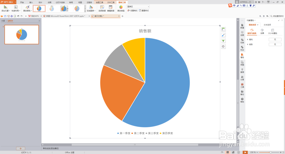Screen dimensions: 285x154
Task: Select the third dark chart style thumbnail
Action: (64, 8)
